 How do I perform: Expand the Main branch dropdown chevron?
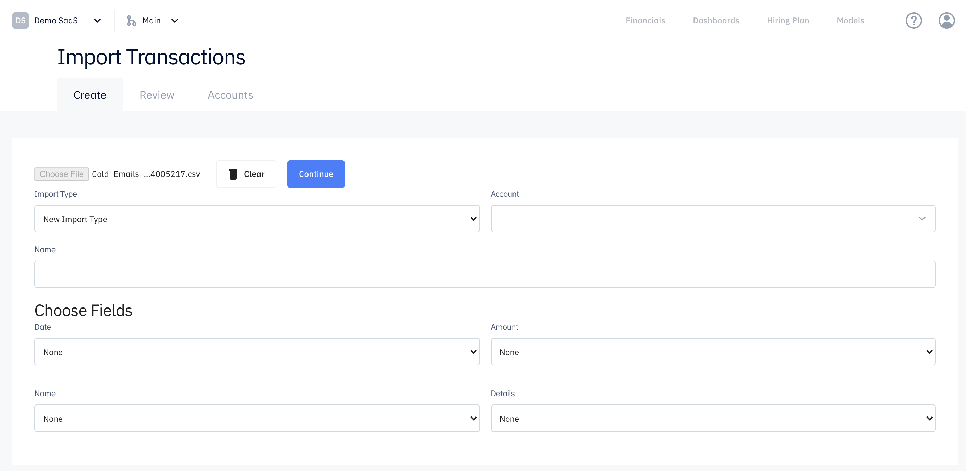175,21
